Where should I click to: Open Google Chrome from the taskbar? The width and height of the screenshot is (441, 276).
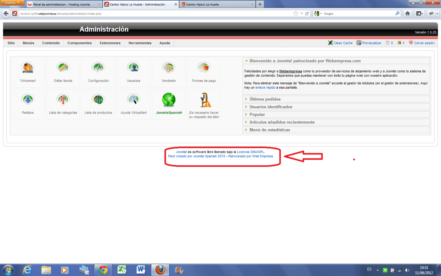103,270
